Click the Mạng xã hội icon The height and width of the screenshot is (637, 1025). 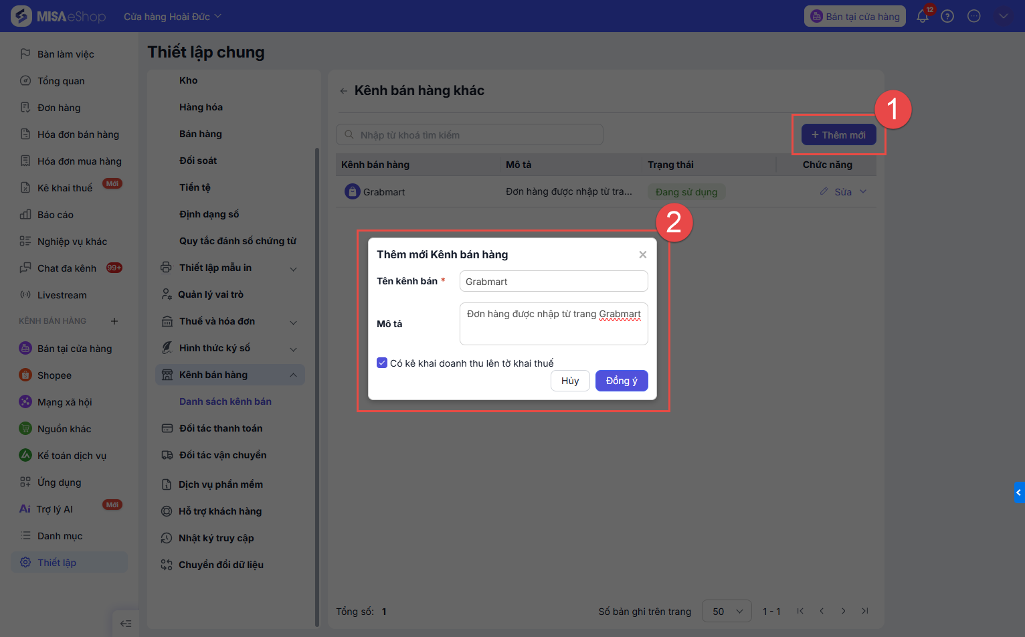25,401
